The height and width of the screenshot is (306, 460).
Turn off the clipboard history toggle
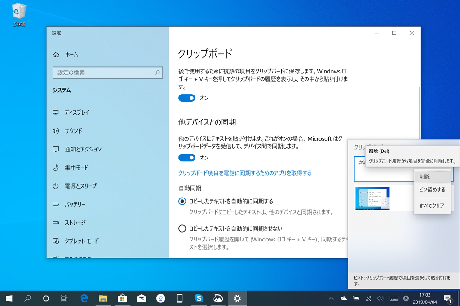[187, 98]
